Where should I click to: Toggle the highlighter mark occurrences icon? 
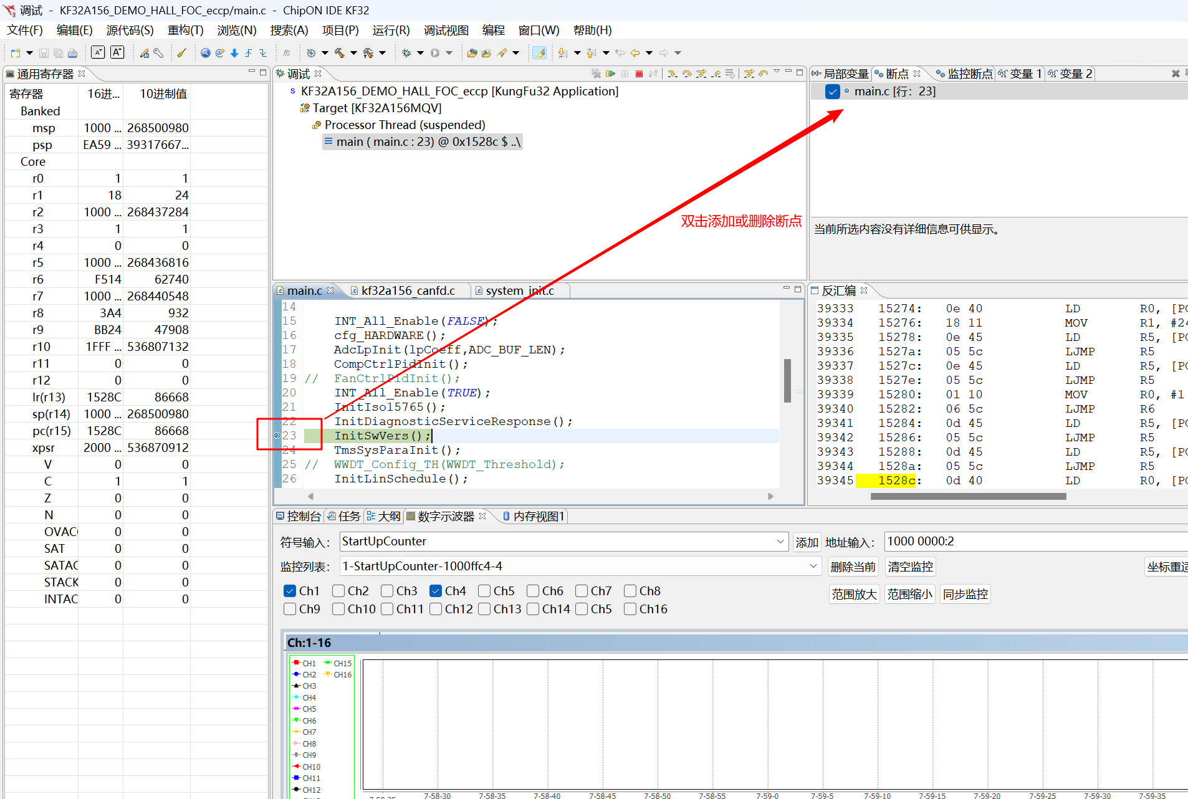pyautogui.click(x=540, y=53)
